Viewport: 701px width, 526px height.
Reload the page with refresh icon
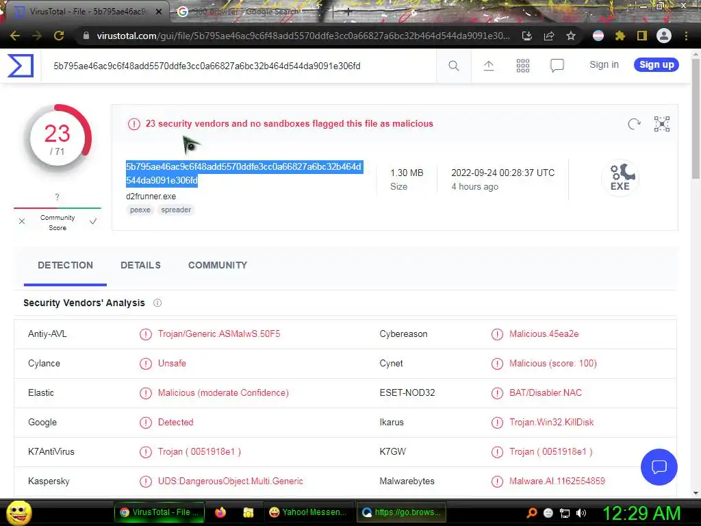click(59, 36)
